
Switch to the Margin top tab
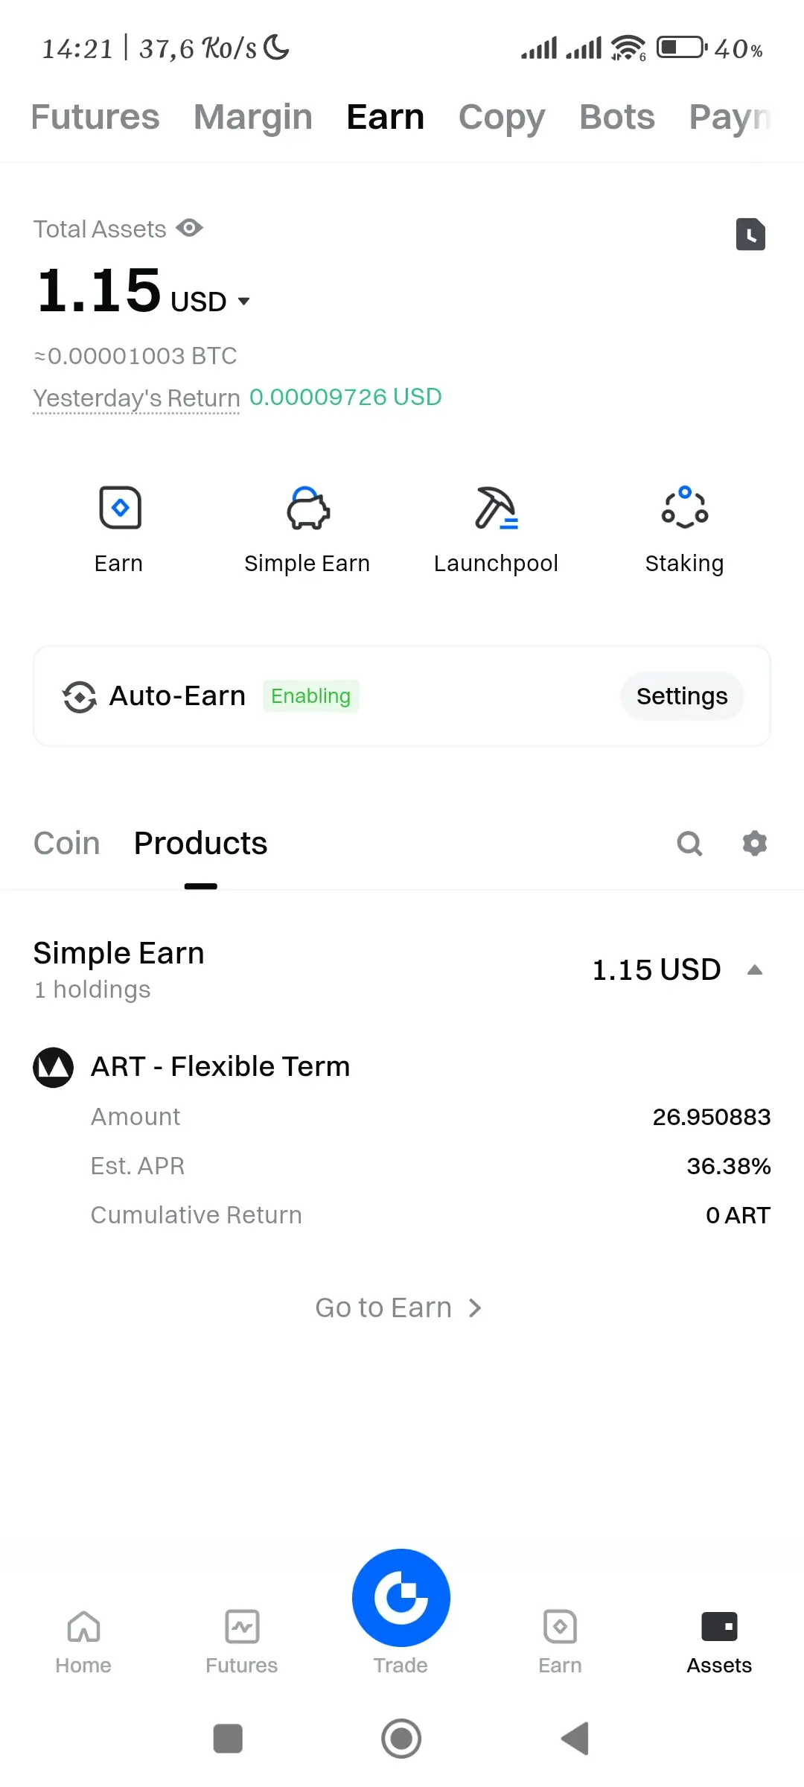click(x=253, y=117)
